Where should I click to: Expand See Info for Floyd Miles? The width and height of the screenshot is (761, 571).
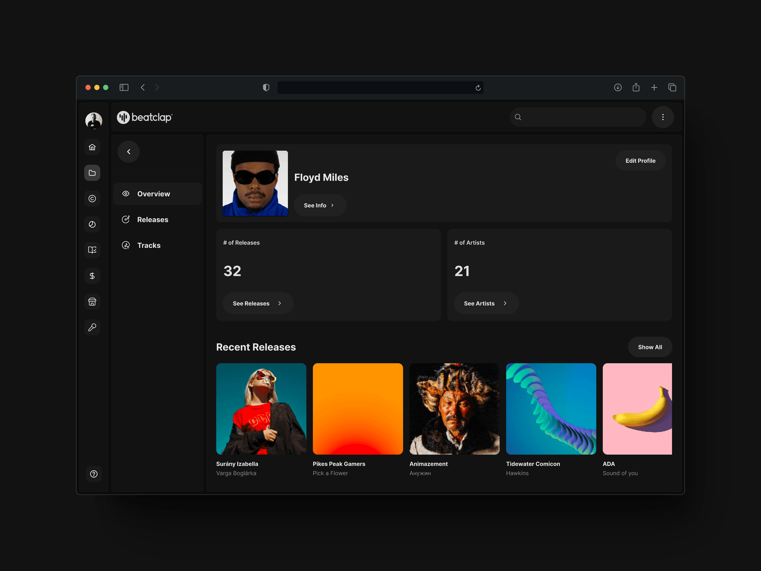(x=320, y=206)
